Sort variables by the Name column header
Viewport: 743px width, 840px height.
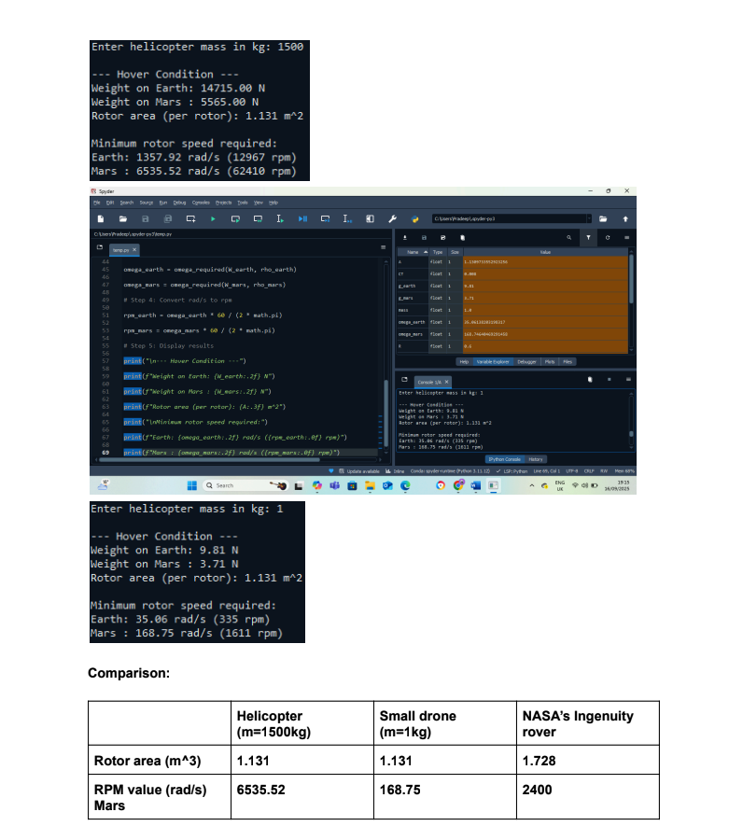point(414,252)
